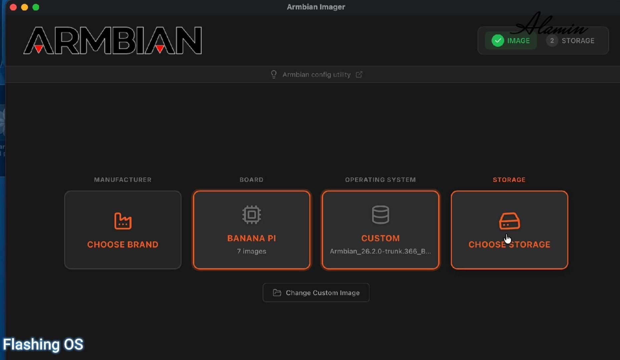Click the BOARD column label
Image resolution: width=620 pixels, height=360 pixels.
click(x=252, y=180)
